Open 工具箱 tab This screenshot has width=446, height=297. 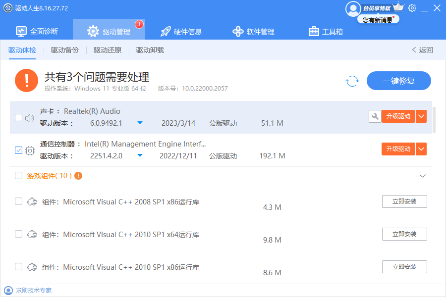pyautogui.click(x=326, y=31)
